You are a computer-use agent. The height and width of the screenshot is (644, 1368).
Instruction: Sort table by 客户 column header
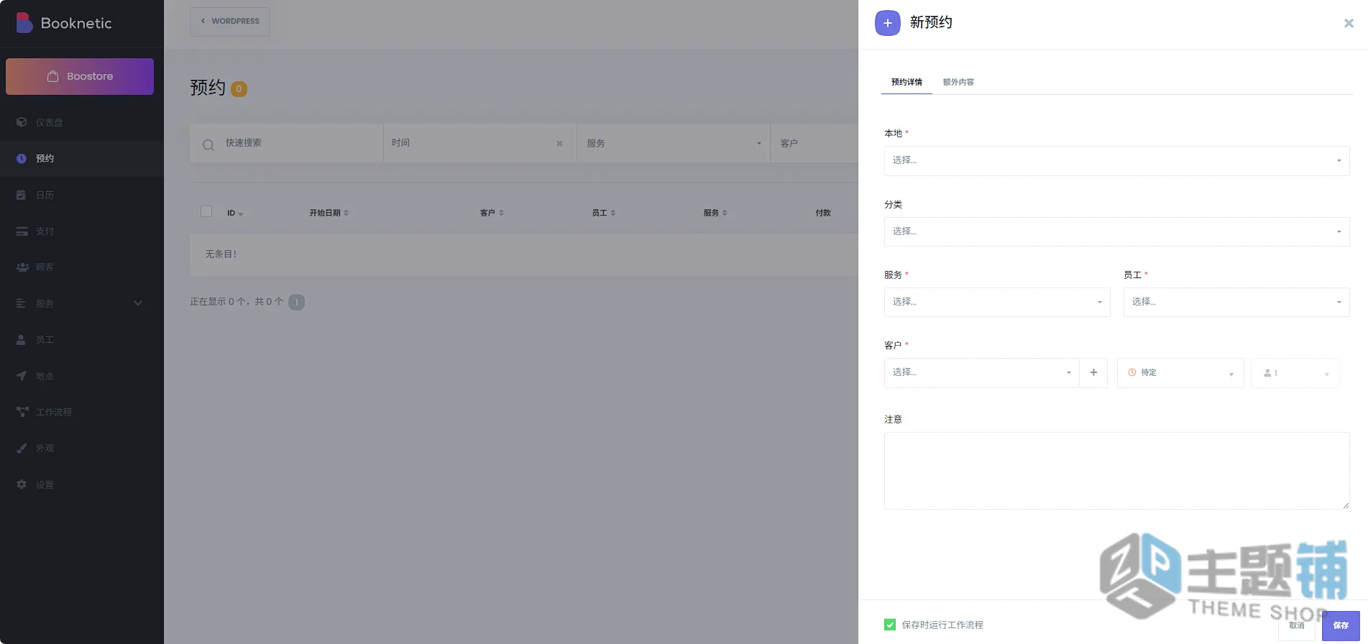click(492, 213)
